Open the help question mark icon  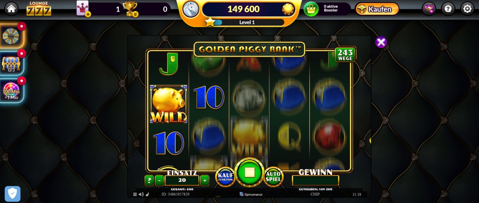click(x=448, y=9)
